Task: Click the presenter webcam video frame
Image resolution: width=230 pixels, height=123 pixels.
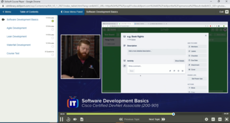Action: tap(80, 57)
